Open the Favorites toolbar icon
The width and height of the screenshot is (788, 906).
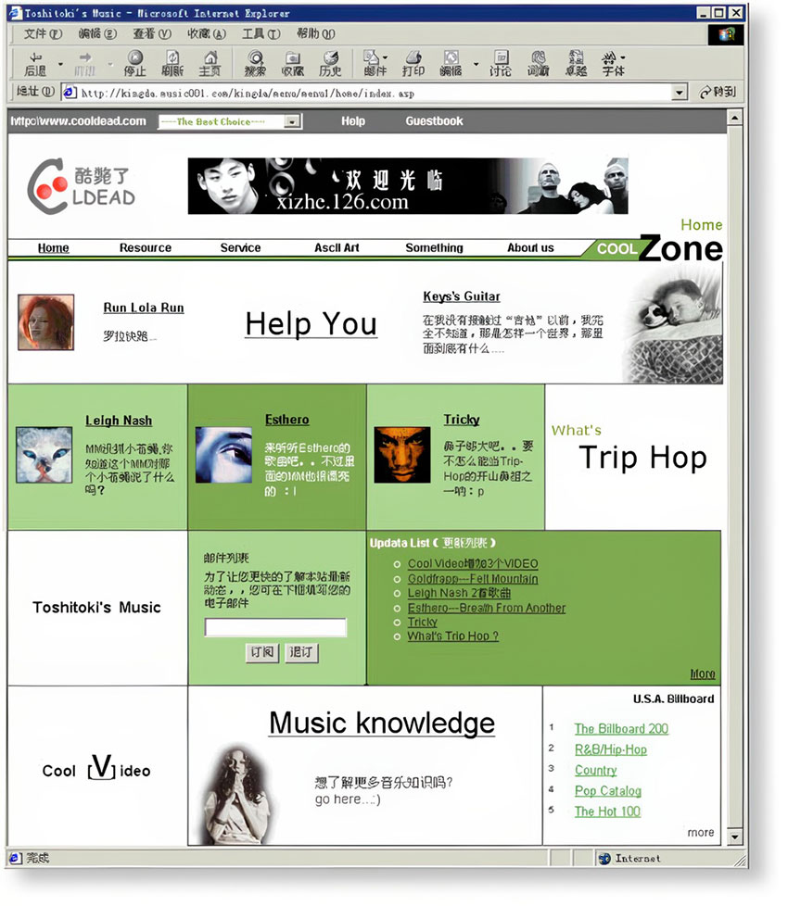coord(293,64)
